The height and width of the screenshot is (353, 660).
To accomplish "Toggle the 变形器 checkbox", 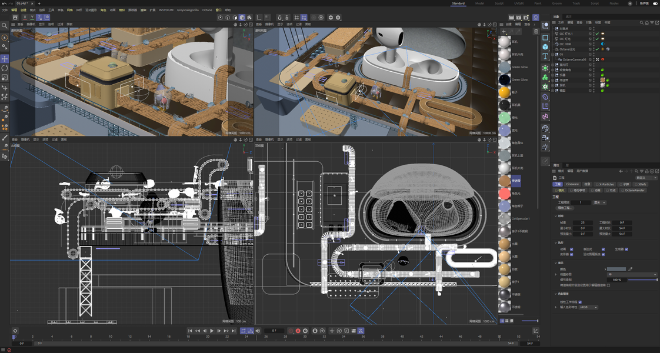I will coord(572,254).
